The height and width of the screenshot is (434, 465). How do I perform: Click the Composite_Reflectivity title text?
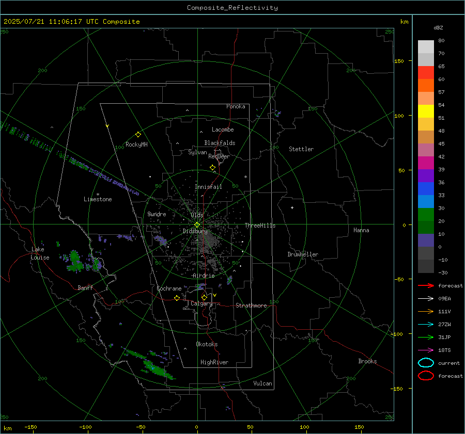233,8
